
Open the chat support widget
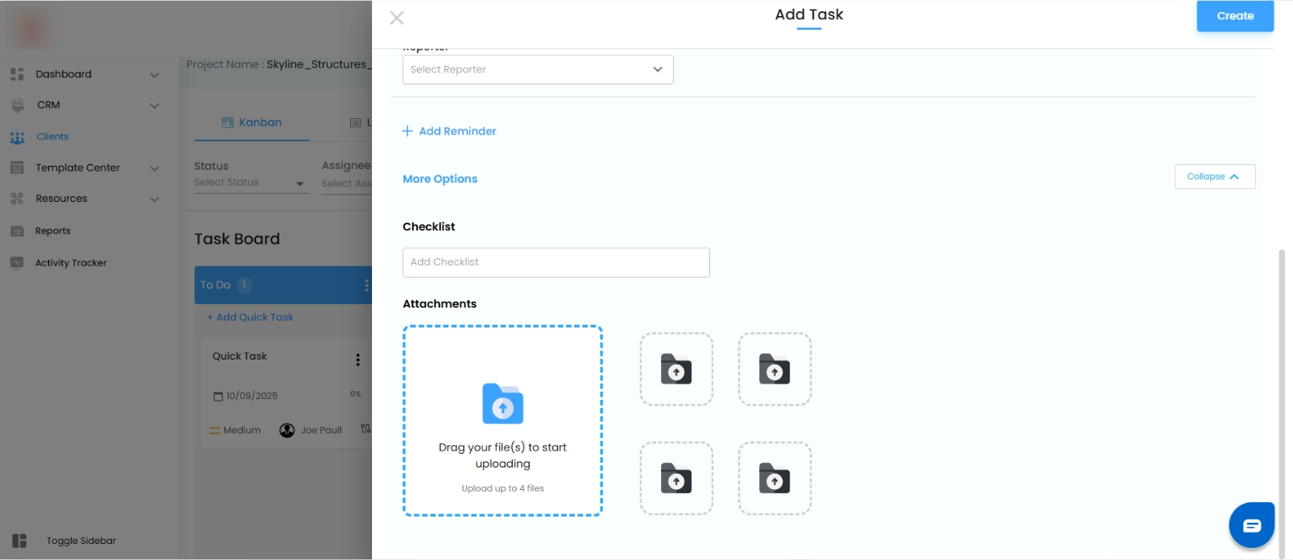point(1251,525)
